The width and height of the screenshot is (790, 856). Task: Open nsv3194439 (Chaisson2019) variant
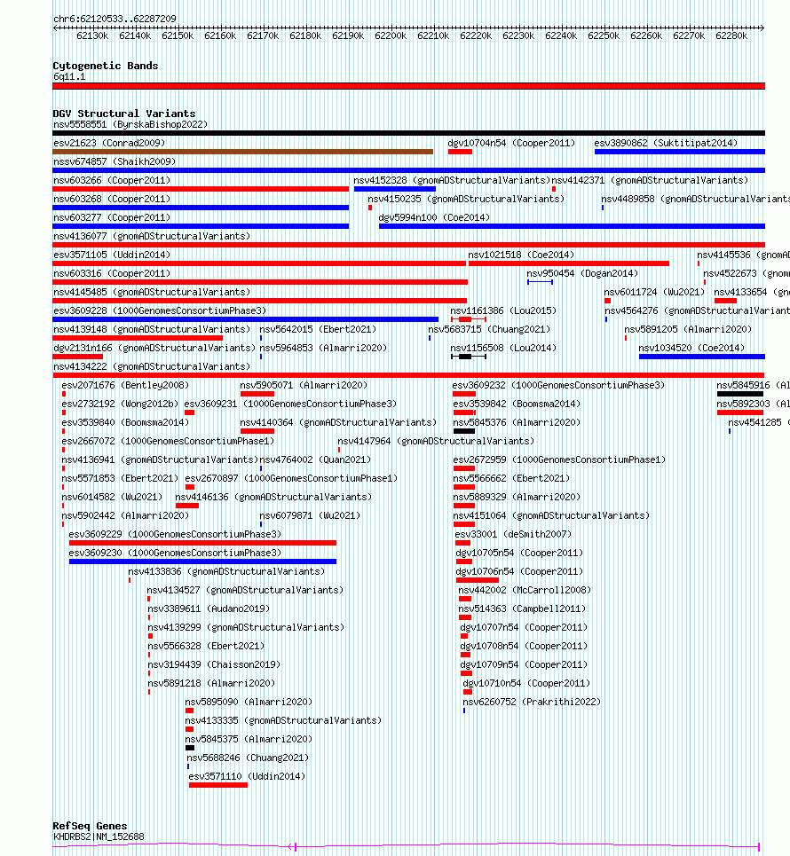pyautogui.click(x=214, y=664)
